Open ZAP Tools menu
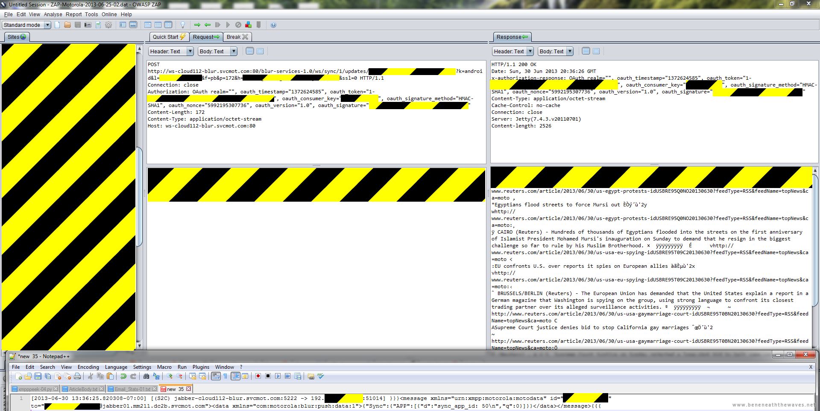 [91, 14]
